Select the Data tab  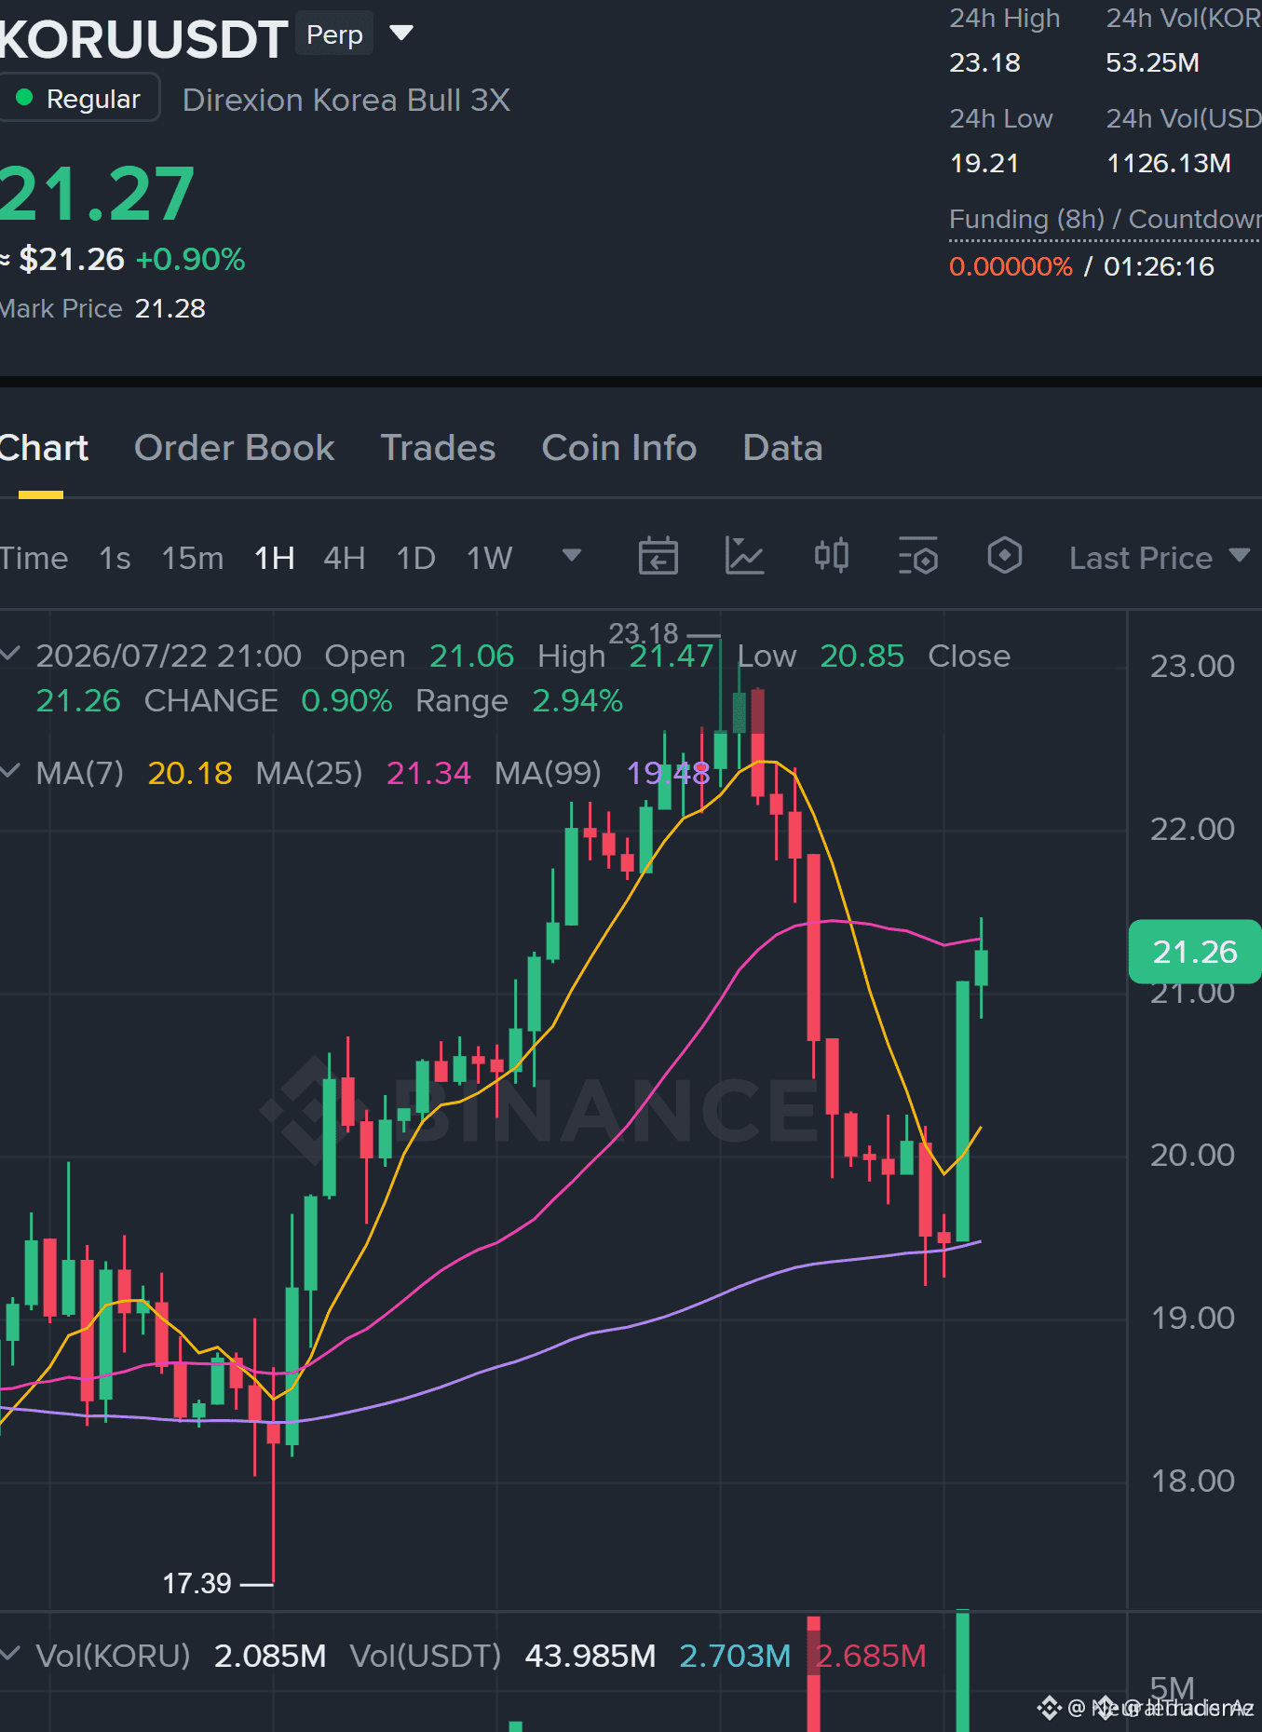point(783,449)
